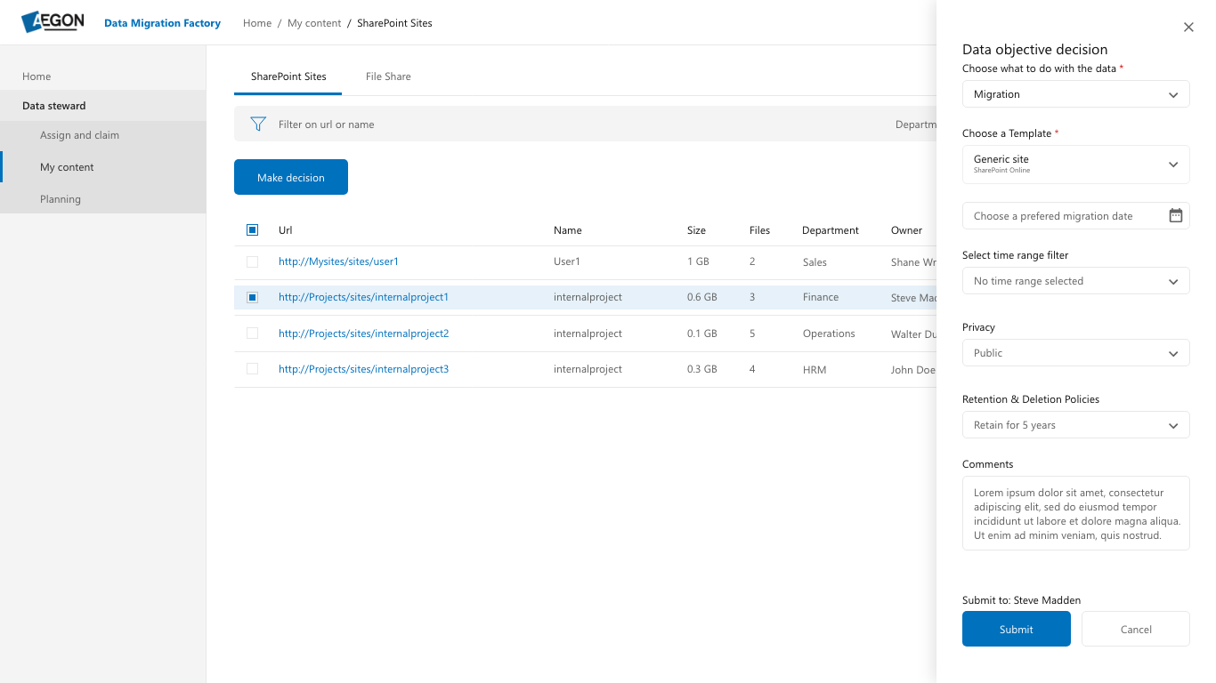Click the 0.1 GB size cell

[x=701, y=333]
